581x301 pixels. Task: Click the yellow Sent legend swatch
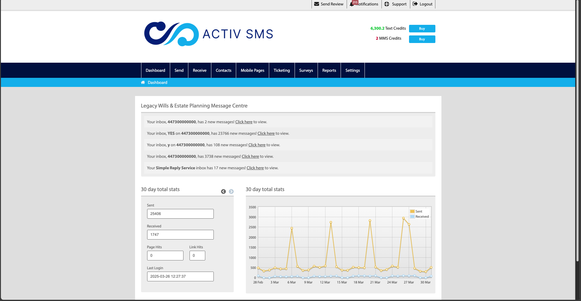coord(412,211)
